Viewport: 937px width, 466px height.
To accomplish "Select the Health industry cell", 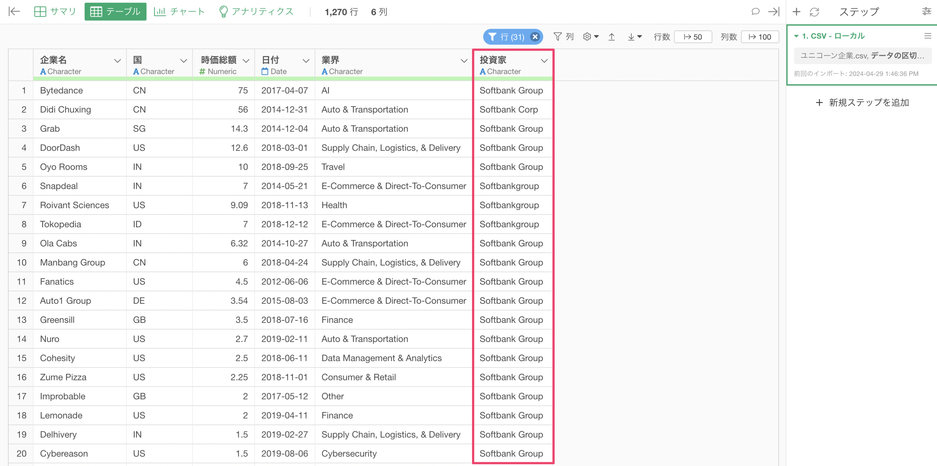I will tap(393, 205).
